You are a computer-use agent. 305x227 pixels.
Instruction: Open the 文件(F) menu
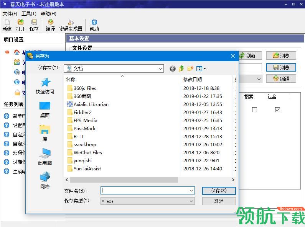(x=10, y=14)
